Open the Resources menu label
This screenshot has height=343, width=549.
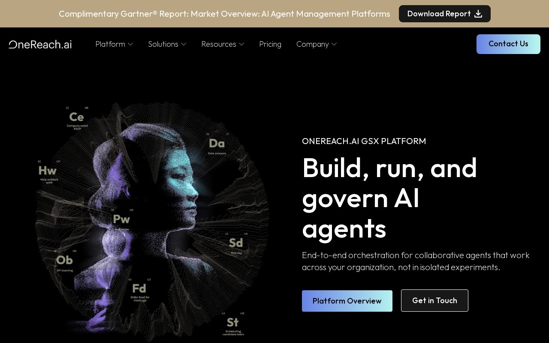pyautogui.click(x=219, y=44)
